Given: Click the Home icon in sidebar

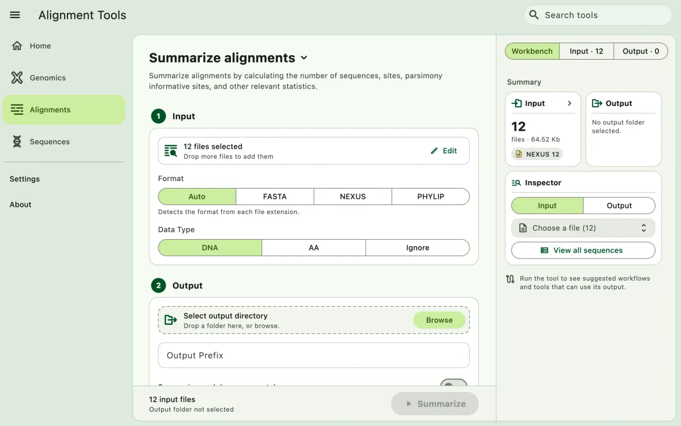Looking at the screenshot, I should point(17,46).
